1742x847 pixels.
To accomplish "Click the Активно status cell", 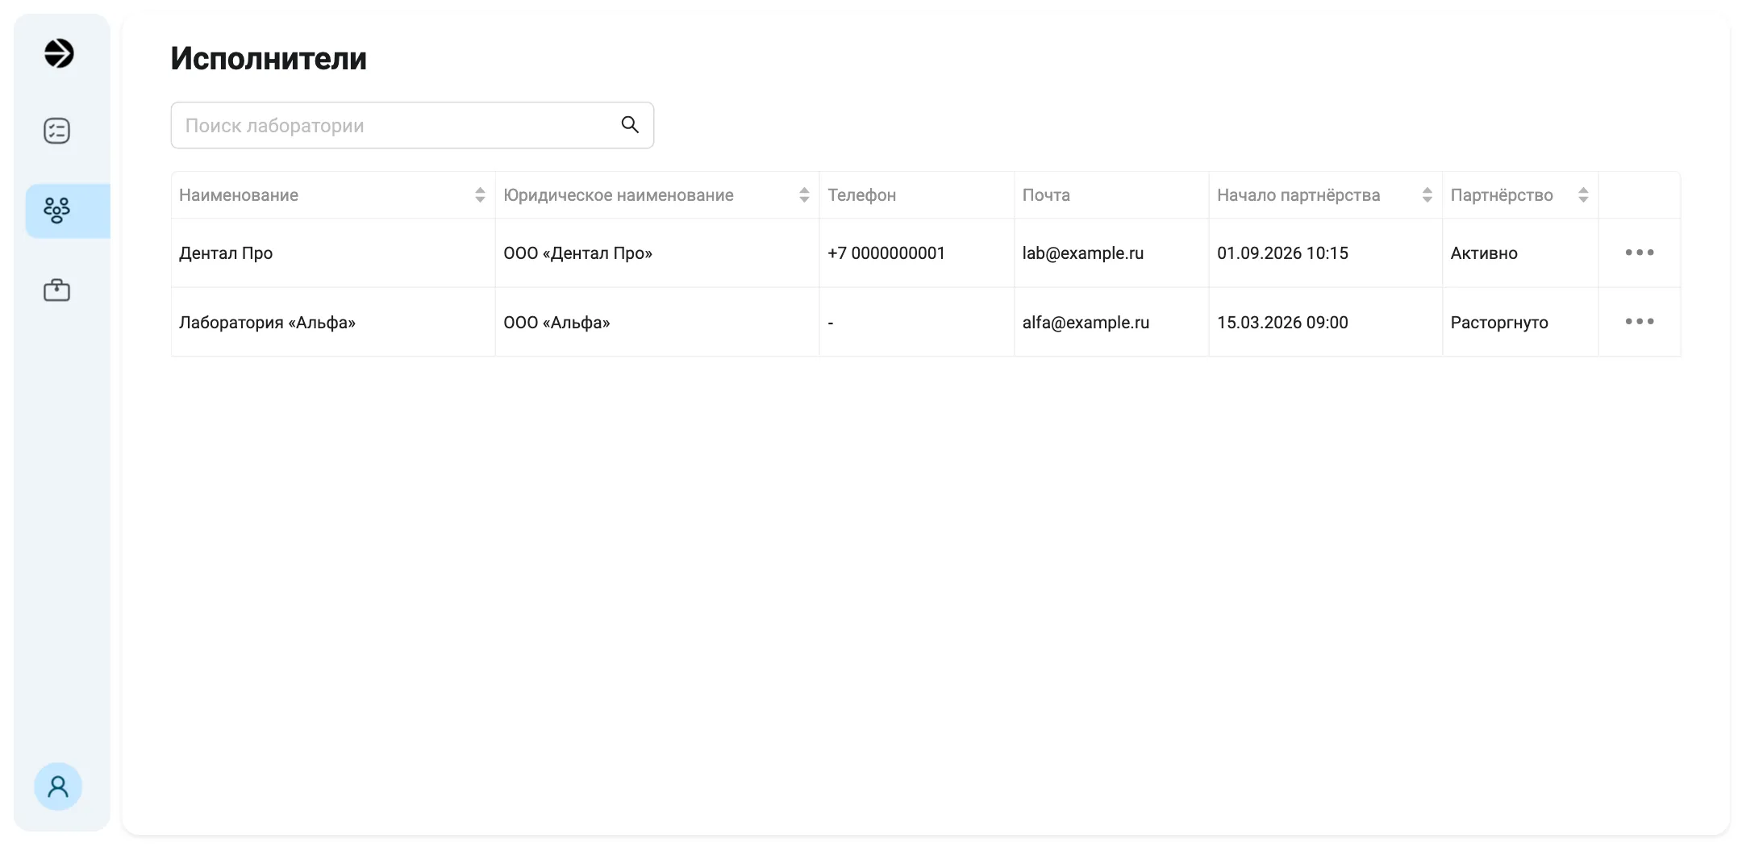I will pyautogui.click(x=1520, y=252).
